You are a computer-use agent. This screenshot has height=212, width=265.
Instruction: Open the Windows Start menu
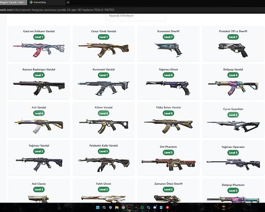click(x=98, y=207)
